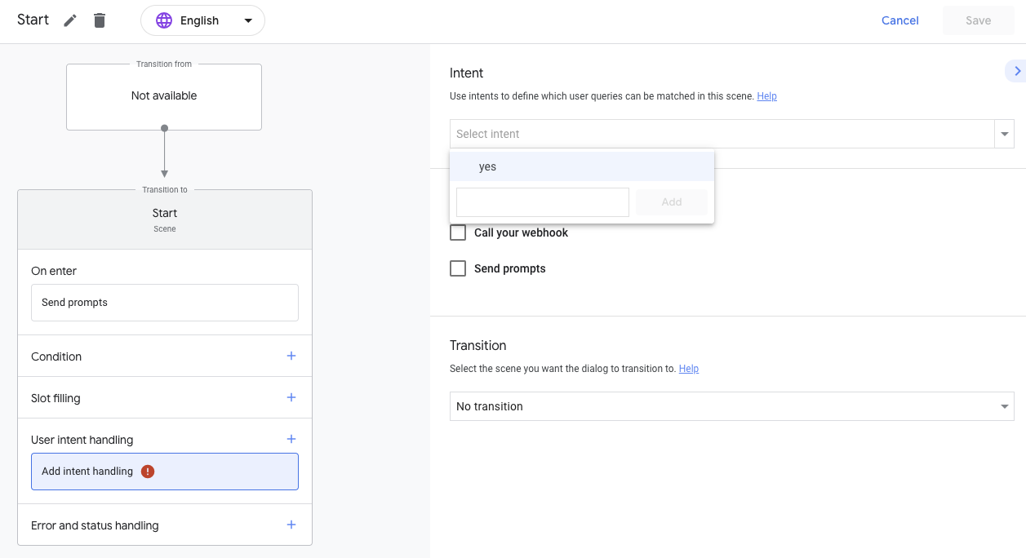Click the new intent name text field

(x=543, y=202)
